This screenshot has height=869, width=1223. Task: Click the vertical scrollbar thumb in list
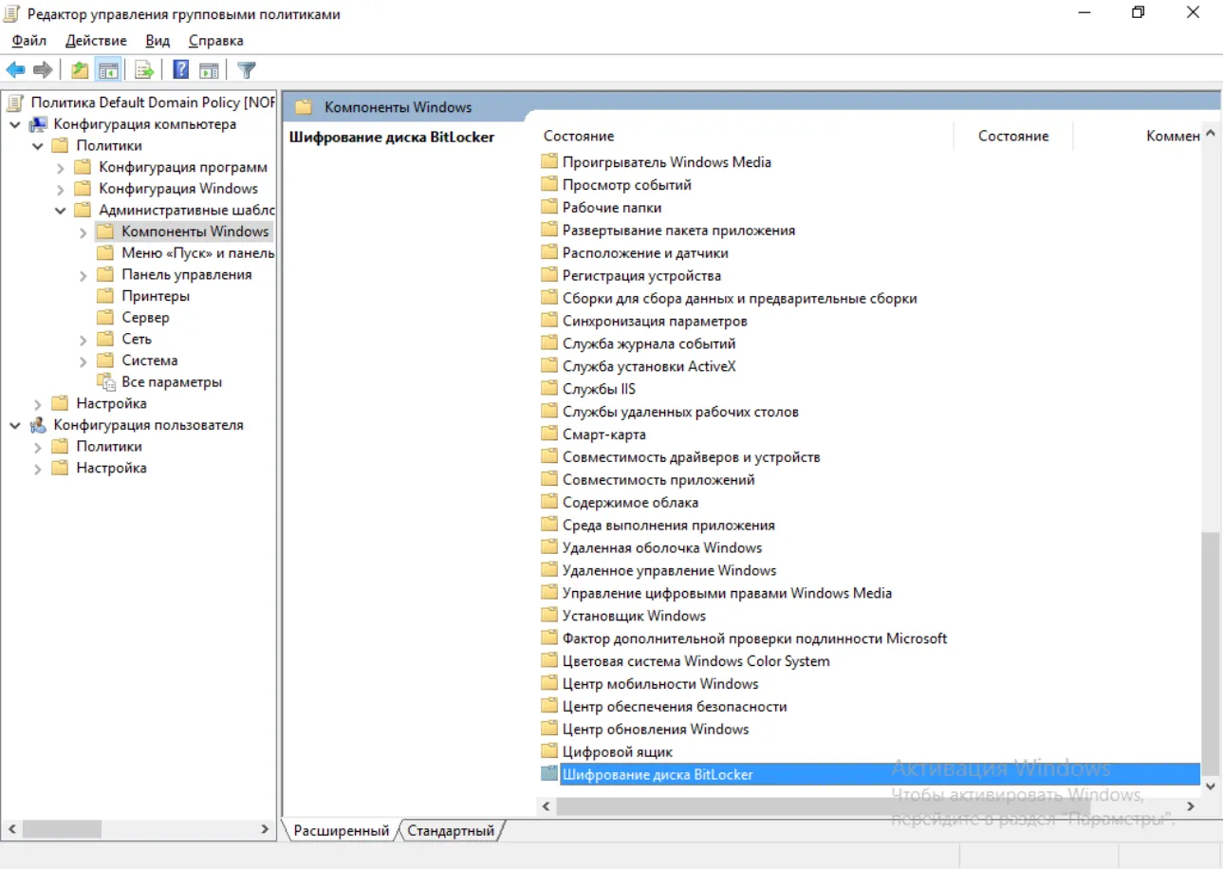(x=1211, y=651)
